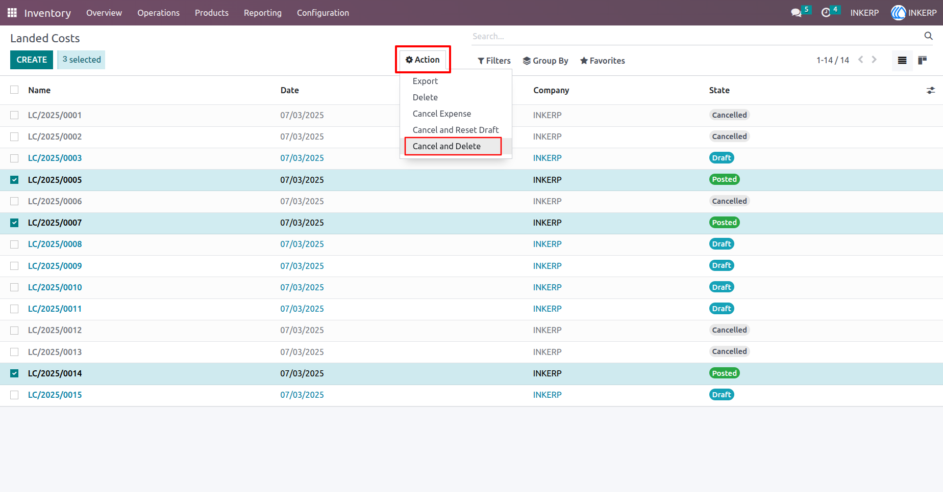943x492 pixels.
Task: Click the 1-14 / 14 pager counter
Action: [x=833, y=60]
